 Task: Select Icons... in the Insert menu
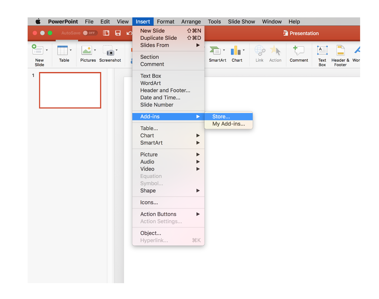point(168,202)
